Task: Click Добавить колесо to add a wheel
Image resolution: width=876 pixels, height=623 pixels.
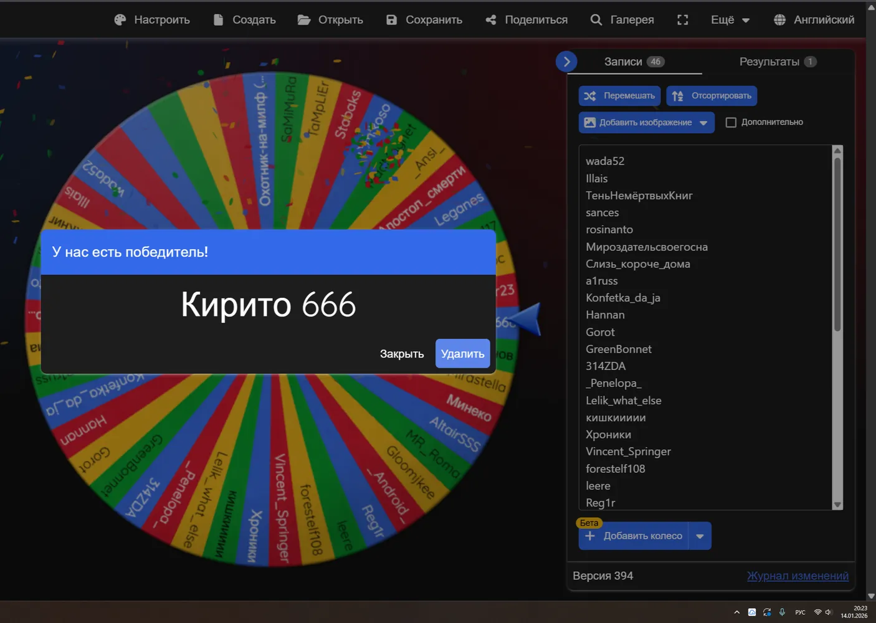Action: click(x=634, y=536)
